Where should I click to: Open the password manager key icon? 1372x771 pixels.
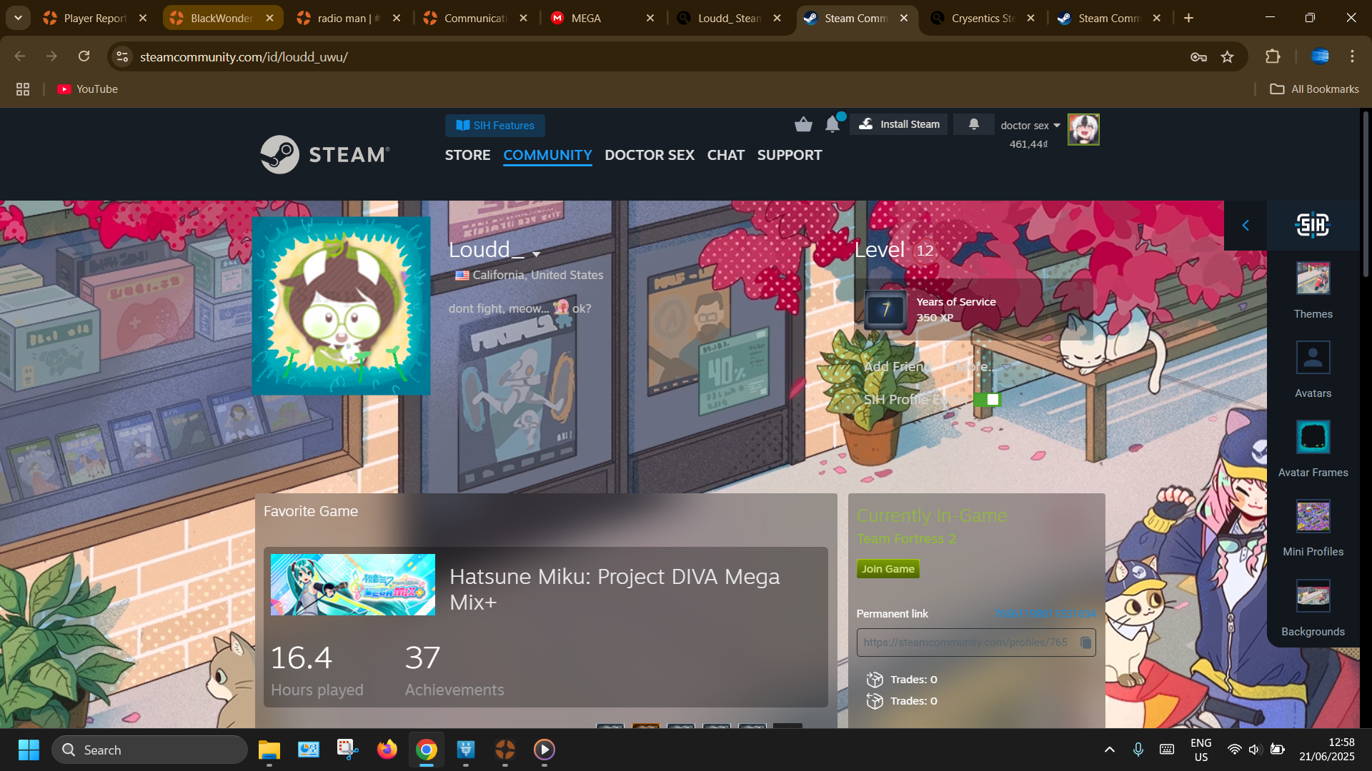click(x=1198, y=56)
